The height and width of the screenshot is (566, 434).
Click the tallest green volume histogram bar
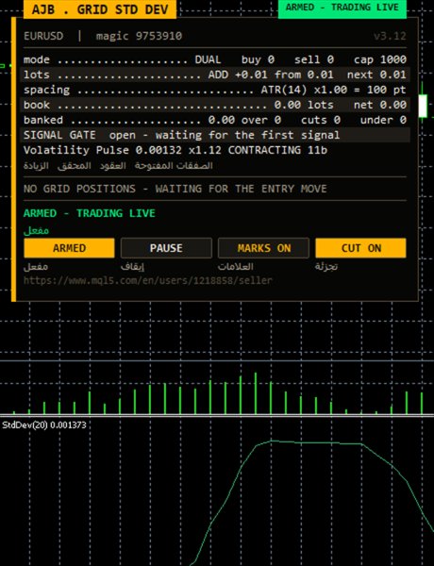256,393
